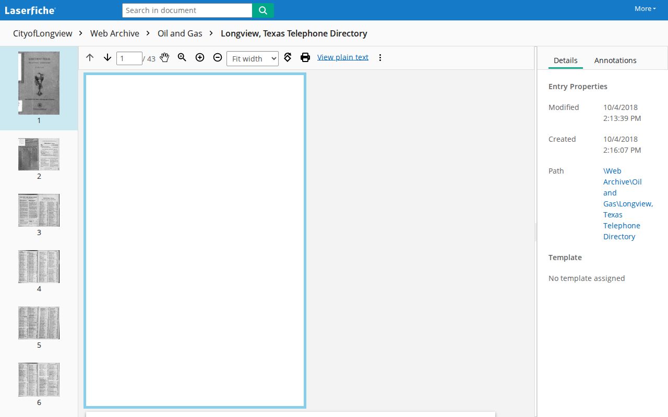The width and height of the screenshot is (668, 417).
Task: Open the Web Archive breadcrumb
Action: (x=115, y=33)
